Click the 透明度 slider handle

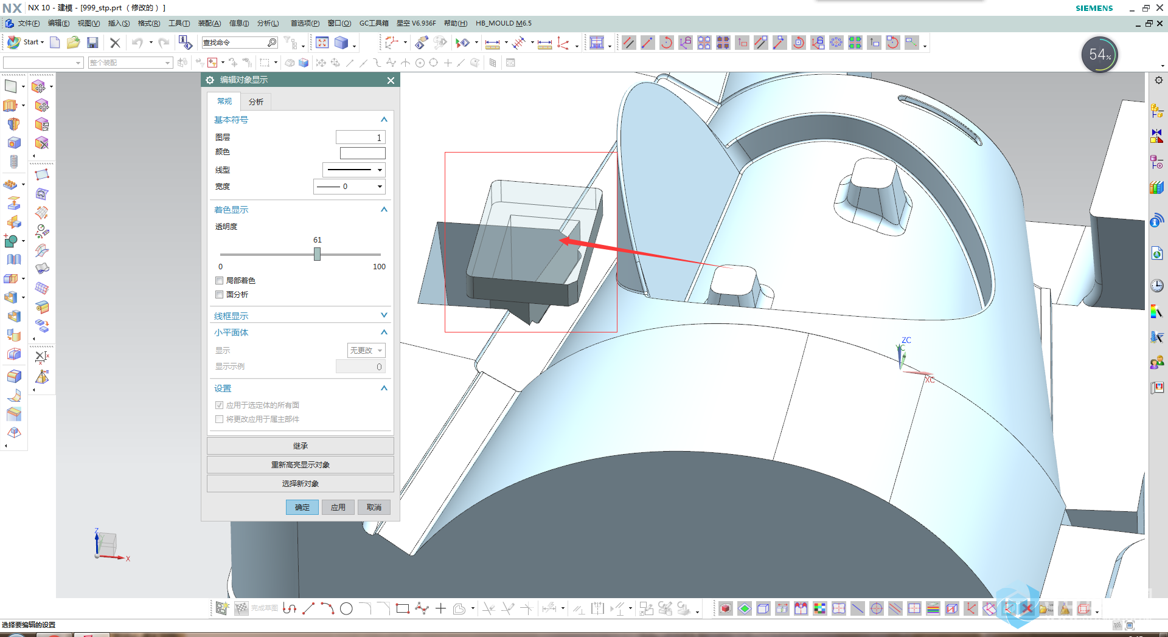317,255
